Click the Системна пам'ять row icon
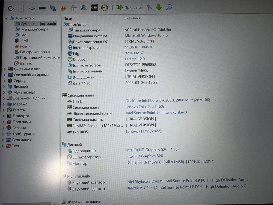Viewport: 273px width, 205px height. pyautogui.click(x=69, y=120)
